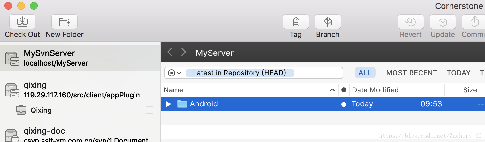Click the Revert toolbar icon
The width and height of the screenshot is (485, 142).
(411, 22)
